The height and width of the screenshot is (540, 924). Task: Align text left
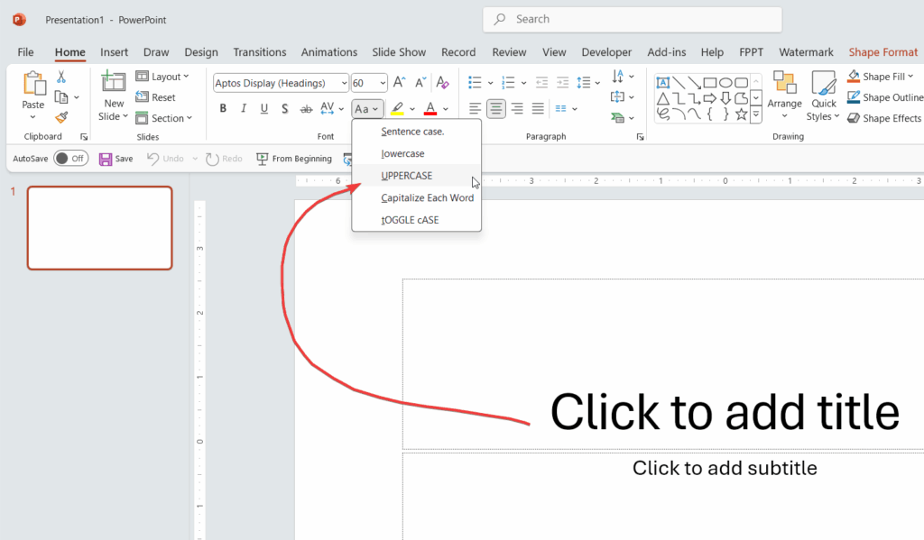pyautogui.click(x=475, y=109)
